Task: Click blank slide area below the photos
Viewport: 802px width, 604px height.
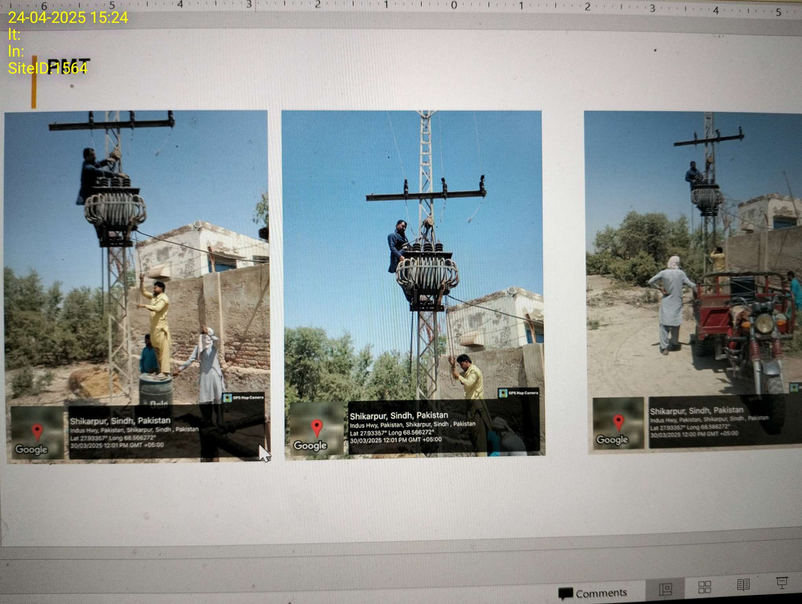Action: [393, 503]
